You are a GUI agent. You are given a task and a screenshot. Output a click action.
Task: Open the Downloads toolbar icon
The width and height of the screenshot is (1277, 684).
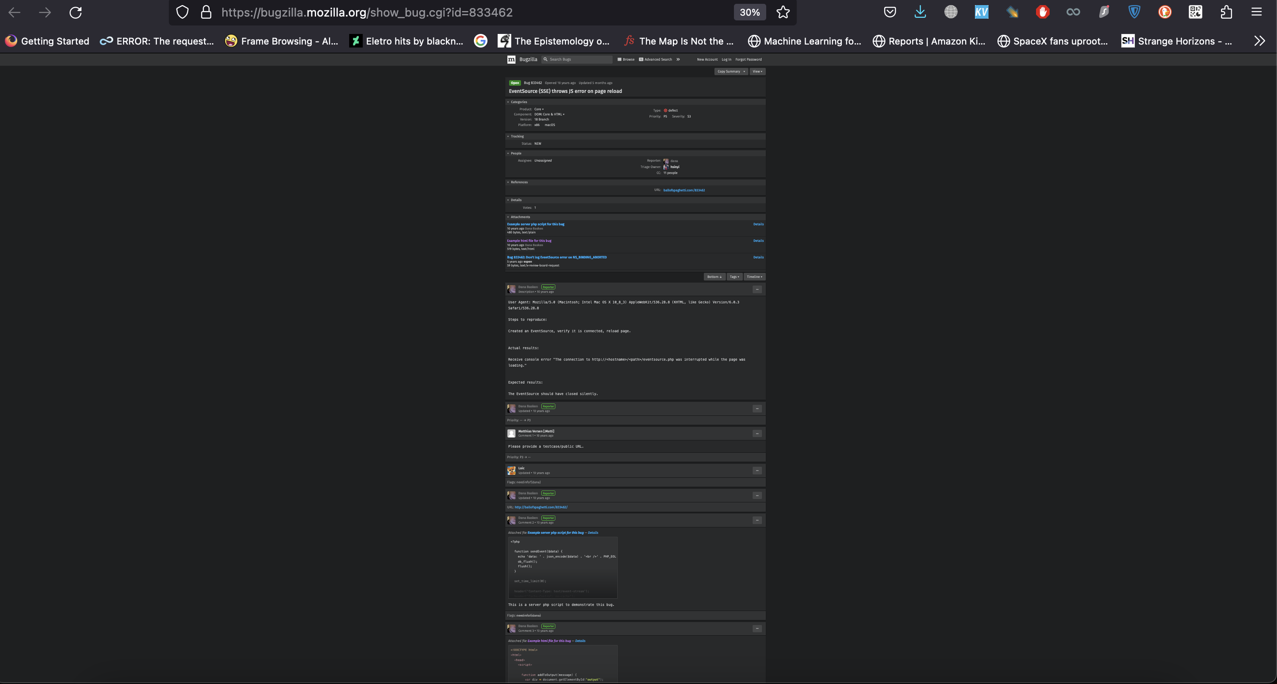[920, 12]
